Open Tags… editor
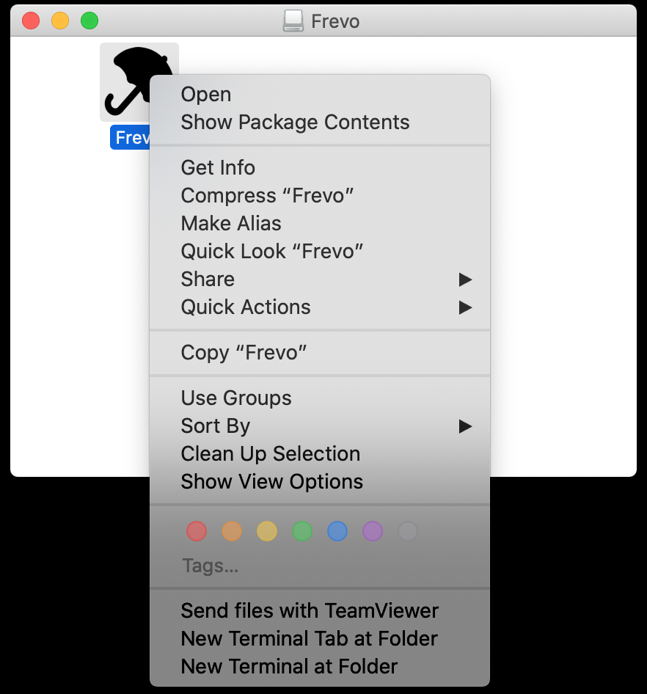 coord(211,566)
